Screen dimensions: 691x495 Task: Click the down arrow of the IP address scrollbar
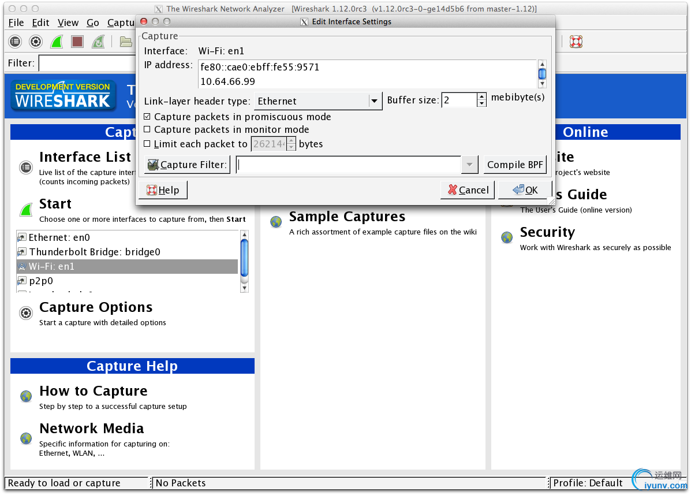tap(542, 84)
